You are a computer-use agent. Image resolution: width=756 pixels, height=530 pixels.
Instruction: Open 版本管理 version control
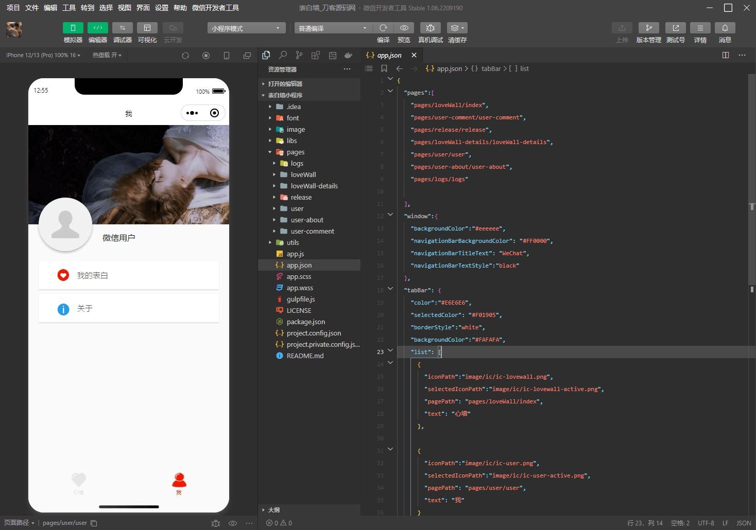648,28
